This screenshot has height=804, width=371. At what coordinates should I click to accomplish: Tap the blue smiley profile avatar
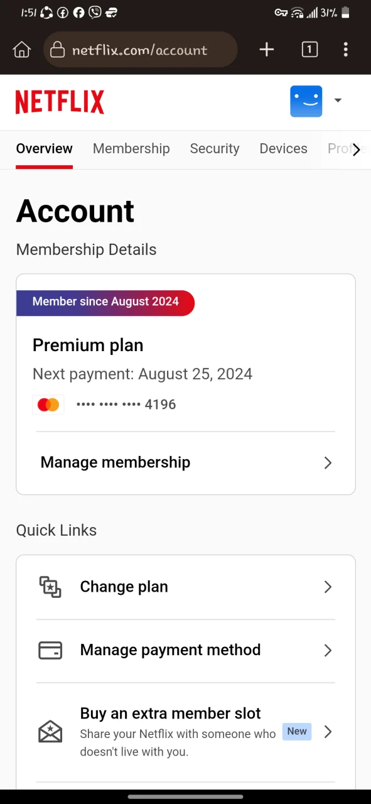306,101
